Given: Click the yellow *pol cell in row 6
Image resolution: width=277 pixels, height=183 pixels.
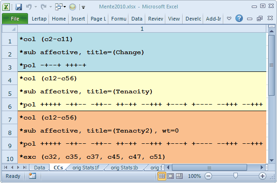Looking at the screenshot, I should pos(142,105).
